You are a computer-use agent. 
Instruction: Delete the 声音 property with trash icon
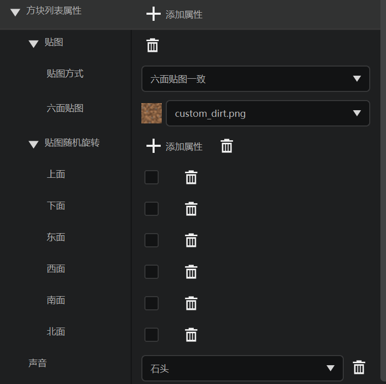tap(359, 367)
